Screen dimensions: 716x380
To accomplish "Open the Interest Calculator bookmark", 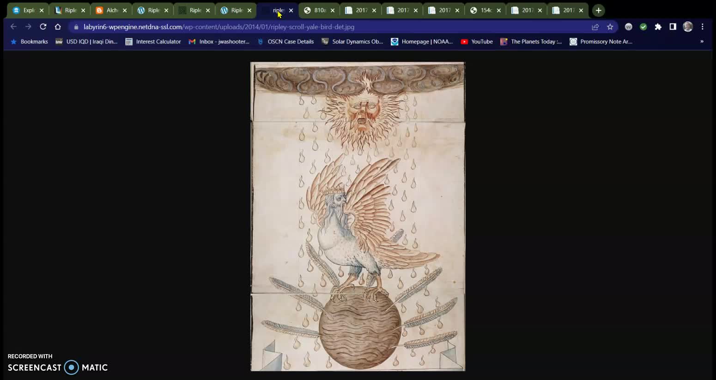I will pos(153,42).
